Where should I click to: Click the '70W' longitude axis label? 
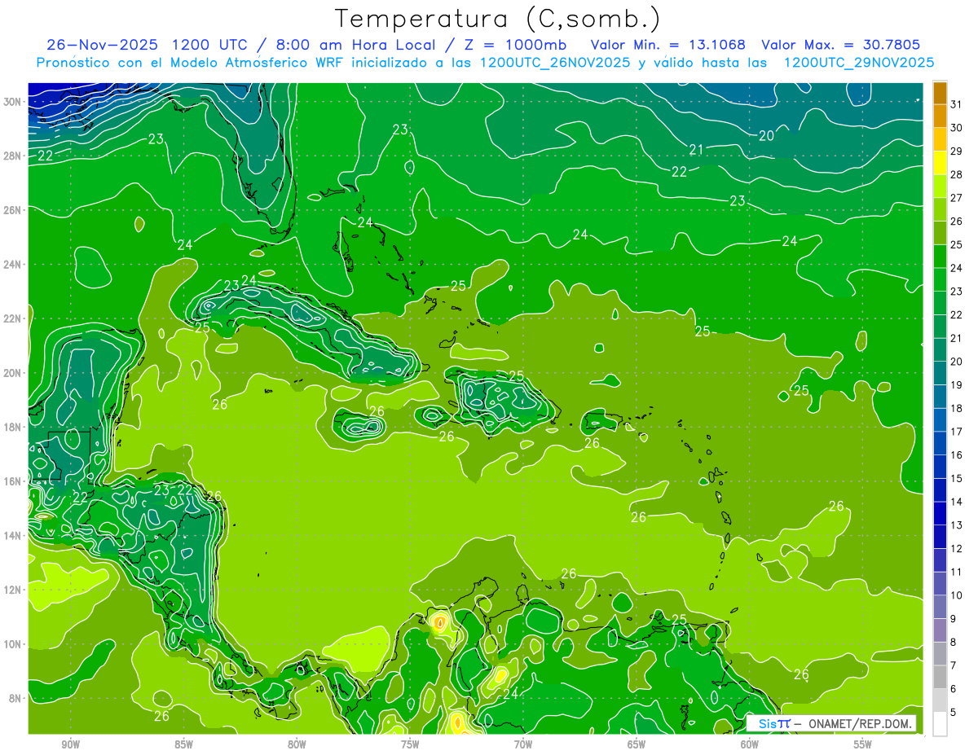[x=523, y=744]
